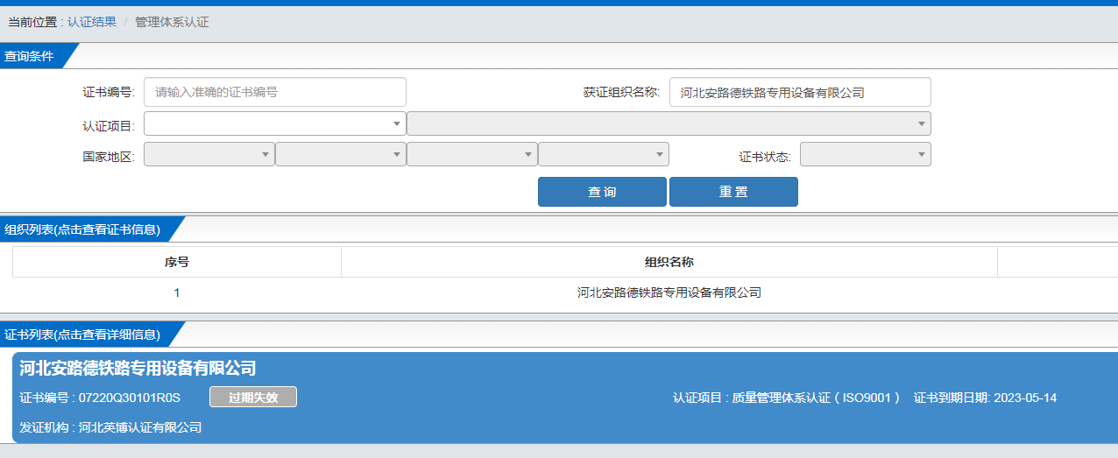Open the third 国家地区 dropdown
The width and height of the screenshot is (1118, 458).
[x=472, y=154]
